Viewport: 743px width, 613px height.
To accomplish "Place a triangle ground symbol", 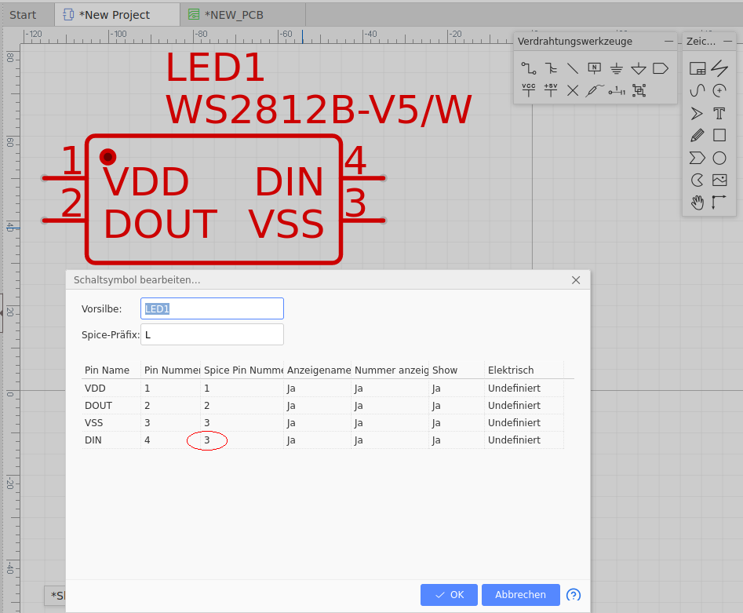I will [x=639, y=68].
